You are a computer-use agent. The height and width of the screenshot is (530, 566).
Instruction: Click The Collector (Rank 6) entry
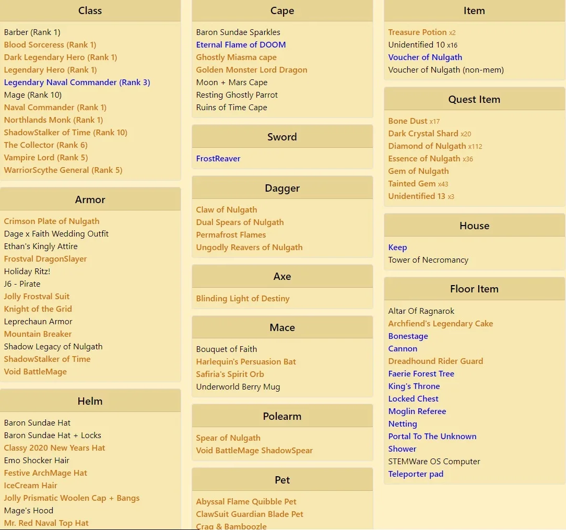coord(46,145)
